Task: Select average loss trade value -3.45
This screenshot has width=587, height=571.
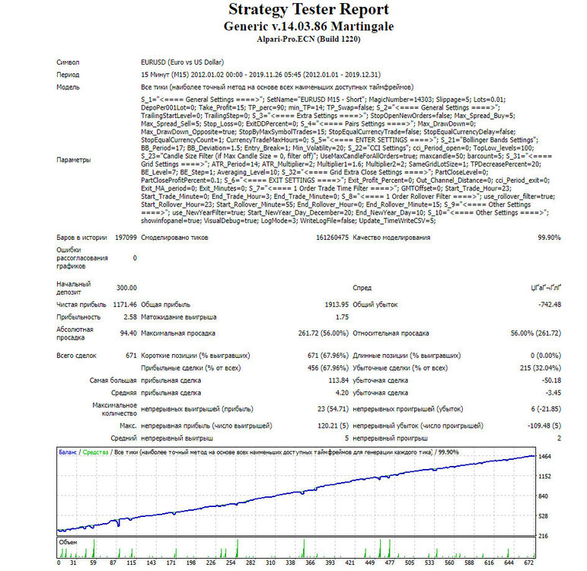Action: point(553,393)
